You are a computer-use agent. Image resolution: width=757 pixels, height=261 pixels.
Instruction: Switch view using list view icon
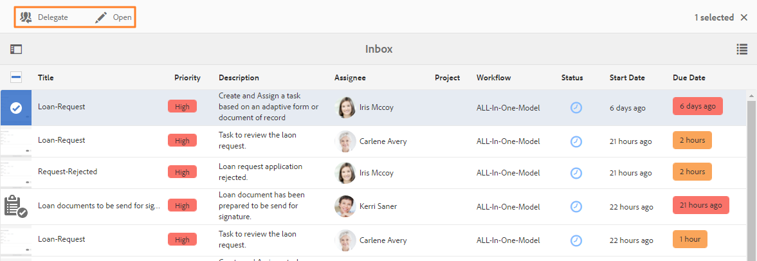pyautogui.click(x=742, y=49)
